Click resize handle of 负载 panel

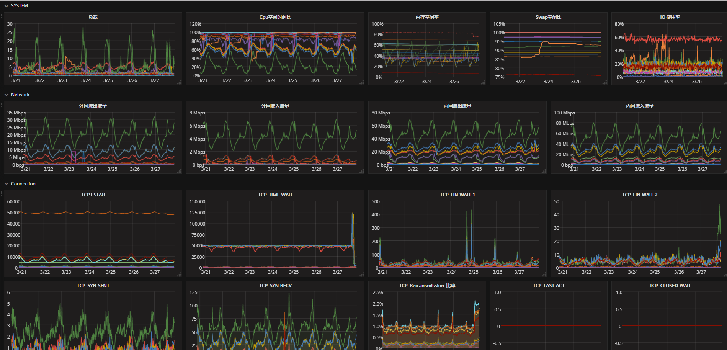point(180,83)
